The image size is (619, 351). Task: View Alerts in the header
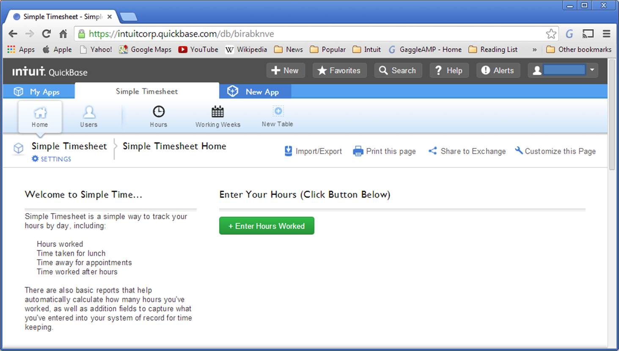[498, 71]
